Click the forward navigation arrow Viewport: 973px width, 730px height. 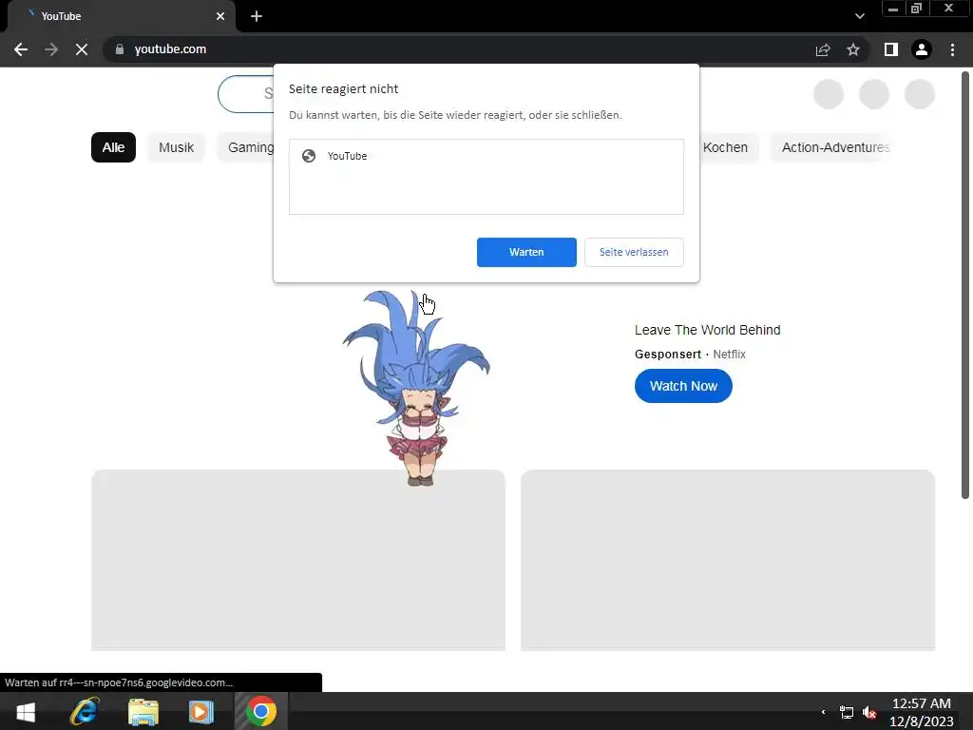click(x=51, y=49)
